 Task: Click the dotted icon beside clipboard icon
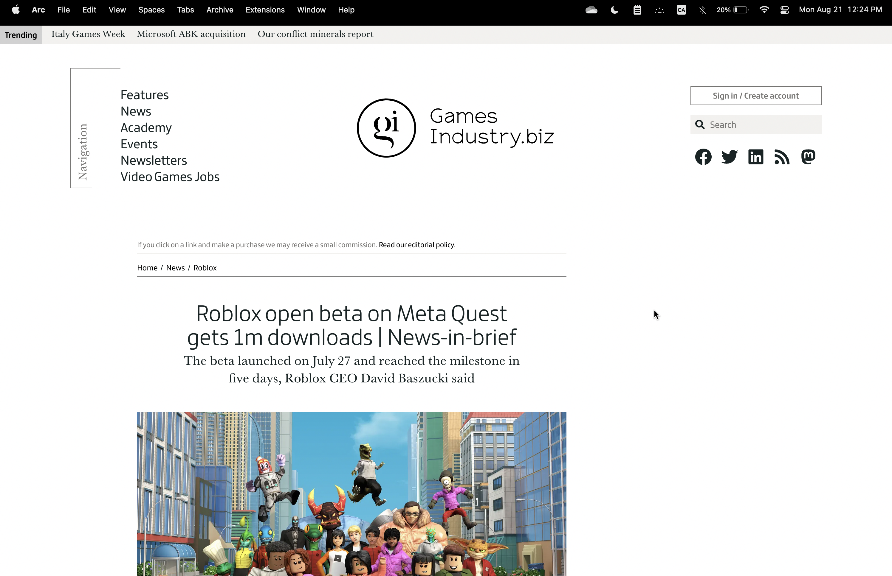pyautogui.click(x=659, y=10)
